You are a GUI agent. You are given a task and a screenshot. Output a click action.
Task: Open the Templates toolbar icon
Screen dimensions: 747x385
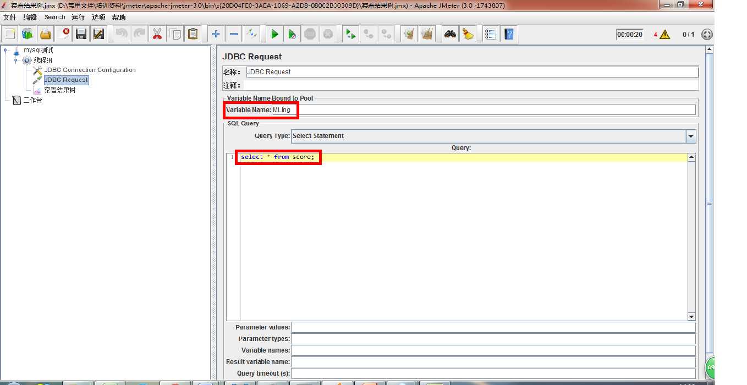point(28,34)
